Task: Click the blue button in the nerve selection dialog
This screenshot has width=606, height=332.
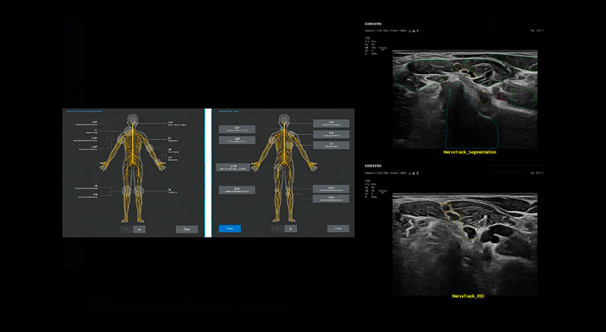Action: pyautogui.click(x=230, y=229)
